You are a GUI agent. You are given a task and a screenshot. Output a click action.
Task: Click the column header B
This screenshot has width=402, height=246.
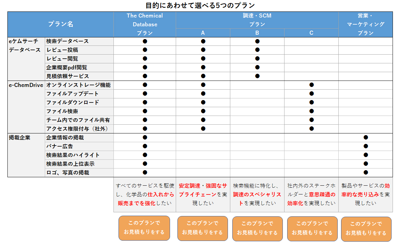(x=257, y=33)
